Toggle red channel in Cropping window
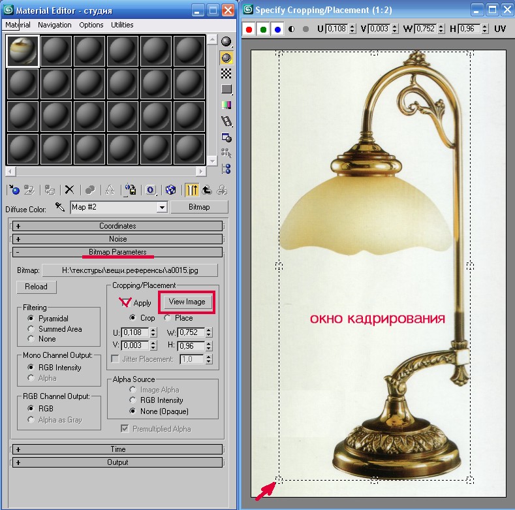This screenshot has width=515, height=510. click(249, 29)
